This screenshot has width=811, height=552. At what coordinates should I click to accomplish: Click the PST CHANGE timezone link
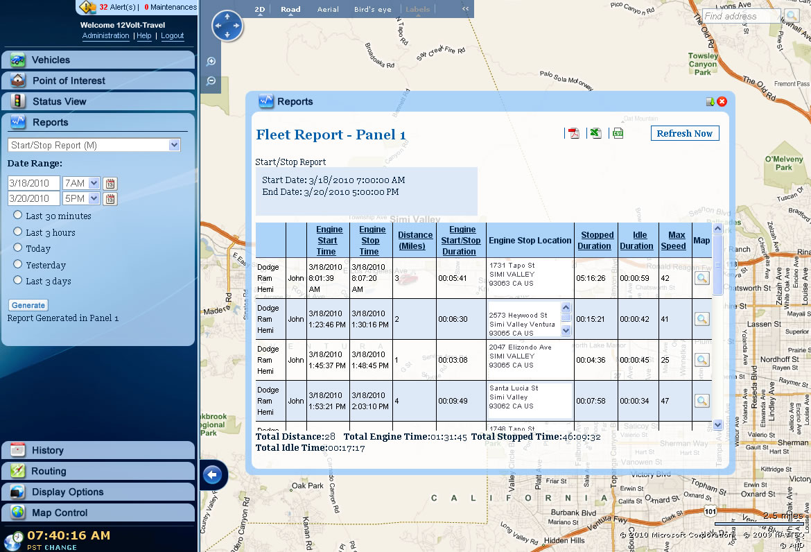pyautogui.click(x=52, y=547)
